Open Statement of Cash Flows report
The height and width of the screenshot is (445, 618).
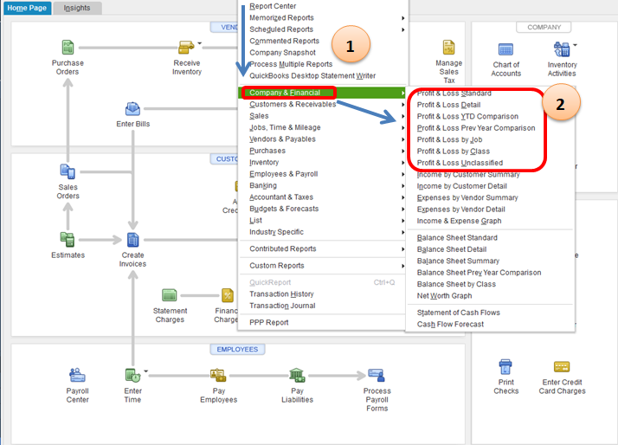pyautogui.click(x=459, y=313)
